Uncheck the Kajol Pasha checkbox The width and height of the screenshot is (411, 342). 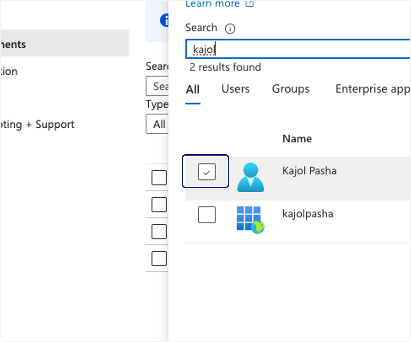pos(207,171)
